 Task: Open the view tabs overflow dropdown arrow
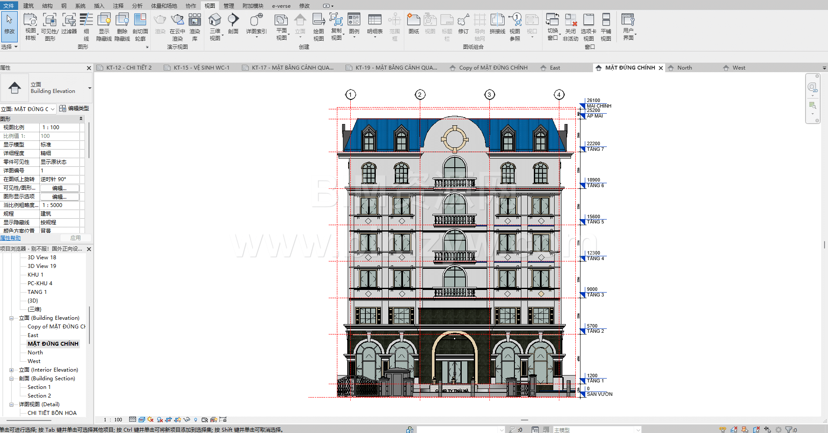pyautogui.click(x=824, y=68)
